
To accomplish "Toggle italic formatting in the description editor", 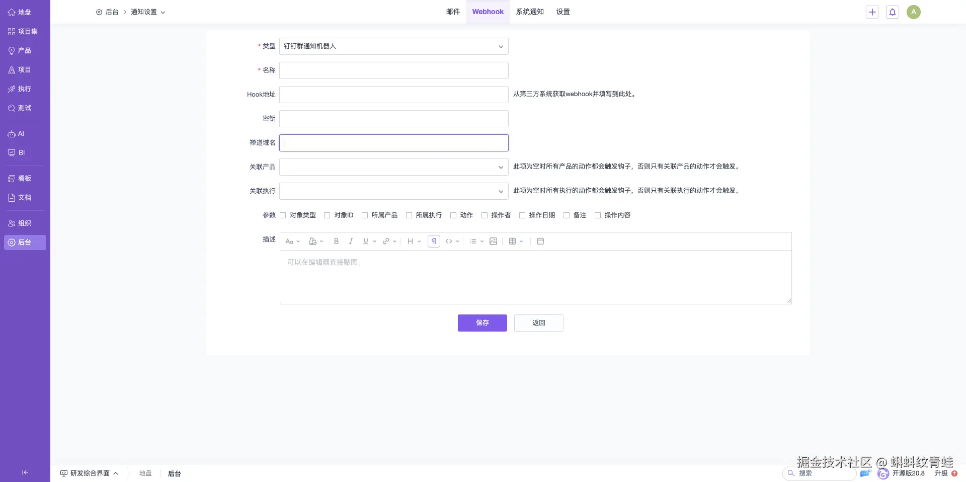I will pyautogui.click(x=351, y=242).
